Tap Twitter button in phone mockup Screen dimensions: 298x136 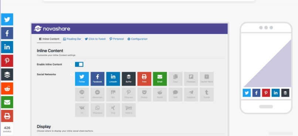pos(247,93)
